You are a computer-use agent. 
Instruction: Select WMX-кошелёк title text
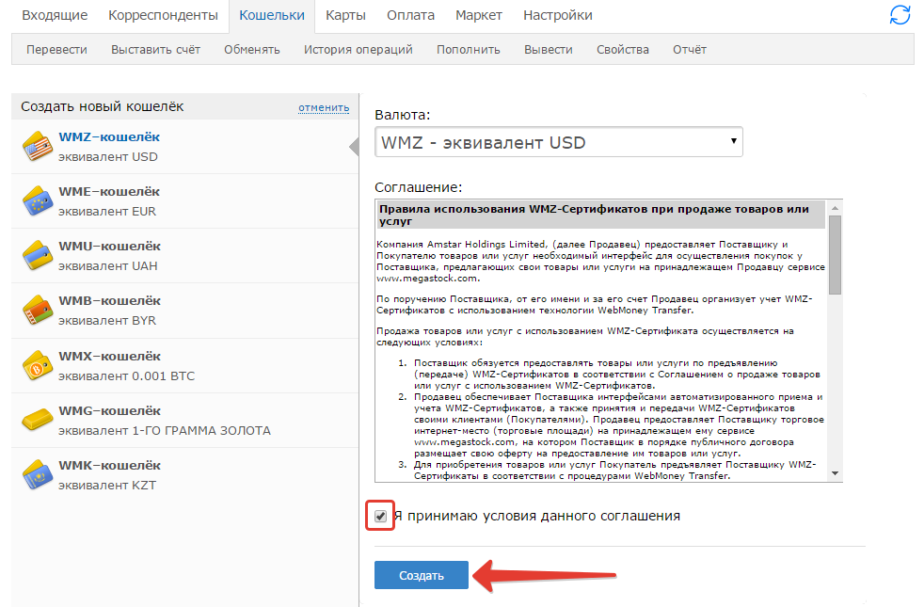coord(109,356)
